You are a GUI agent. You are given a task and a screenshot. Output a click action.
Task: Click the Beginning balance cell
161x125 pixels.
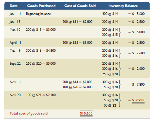coord(38,14)
